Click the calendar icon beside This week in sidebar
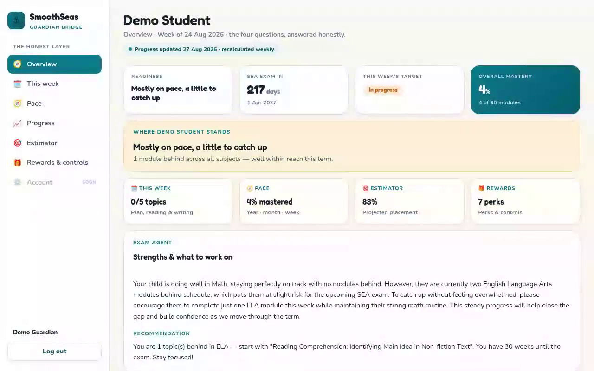This screenshot has width=594, height=371. pyautogui.click(x=18, y=83)
